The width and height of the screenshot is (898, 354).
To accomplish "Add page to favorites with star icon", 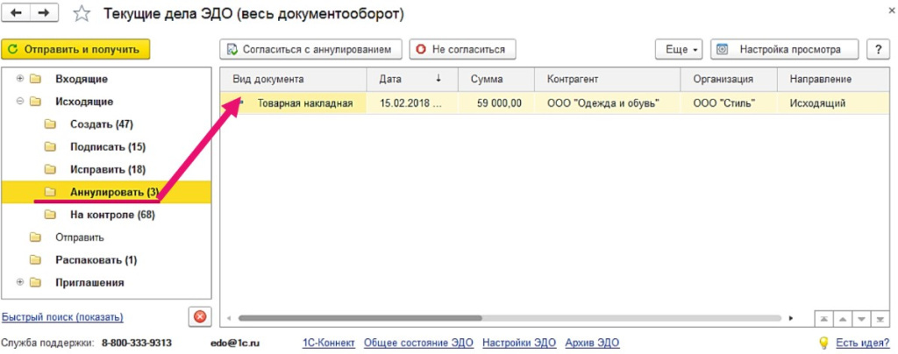I will tap(82, 14).
